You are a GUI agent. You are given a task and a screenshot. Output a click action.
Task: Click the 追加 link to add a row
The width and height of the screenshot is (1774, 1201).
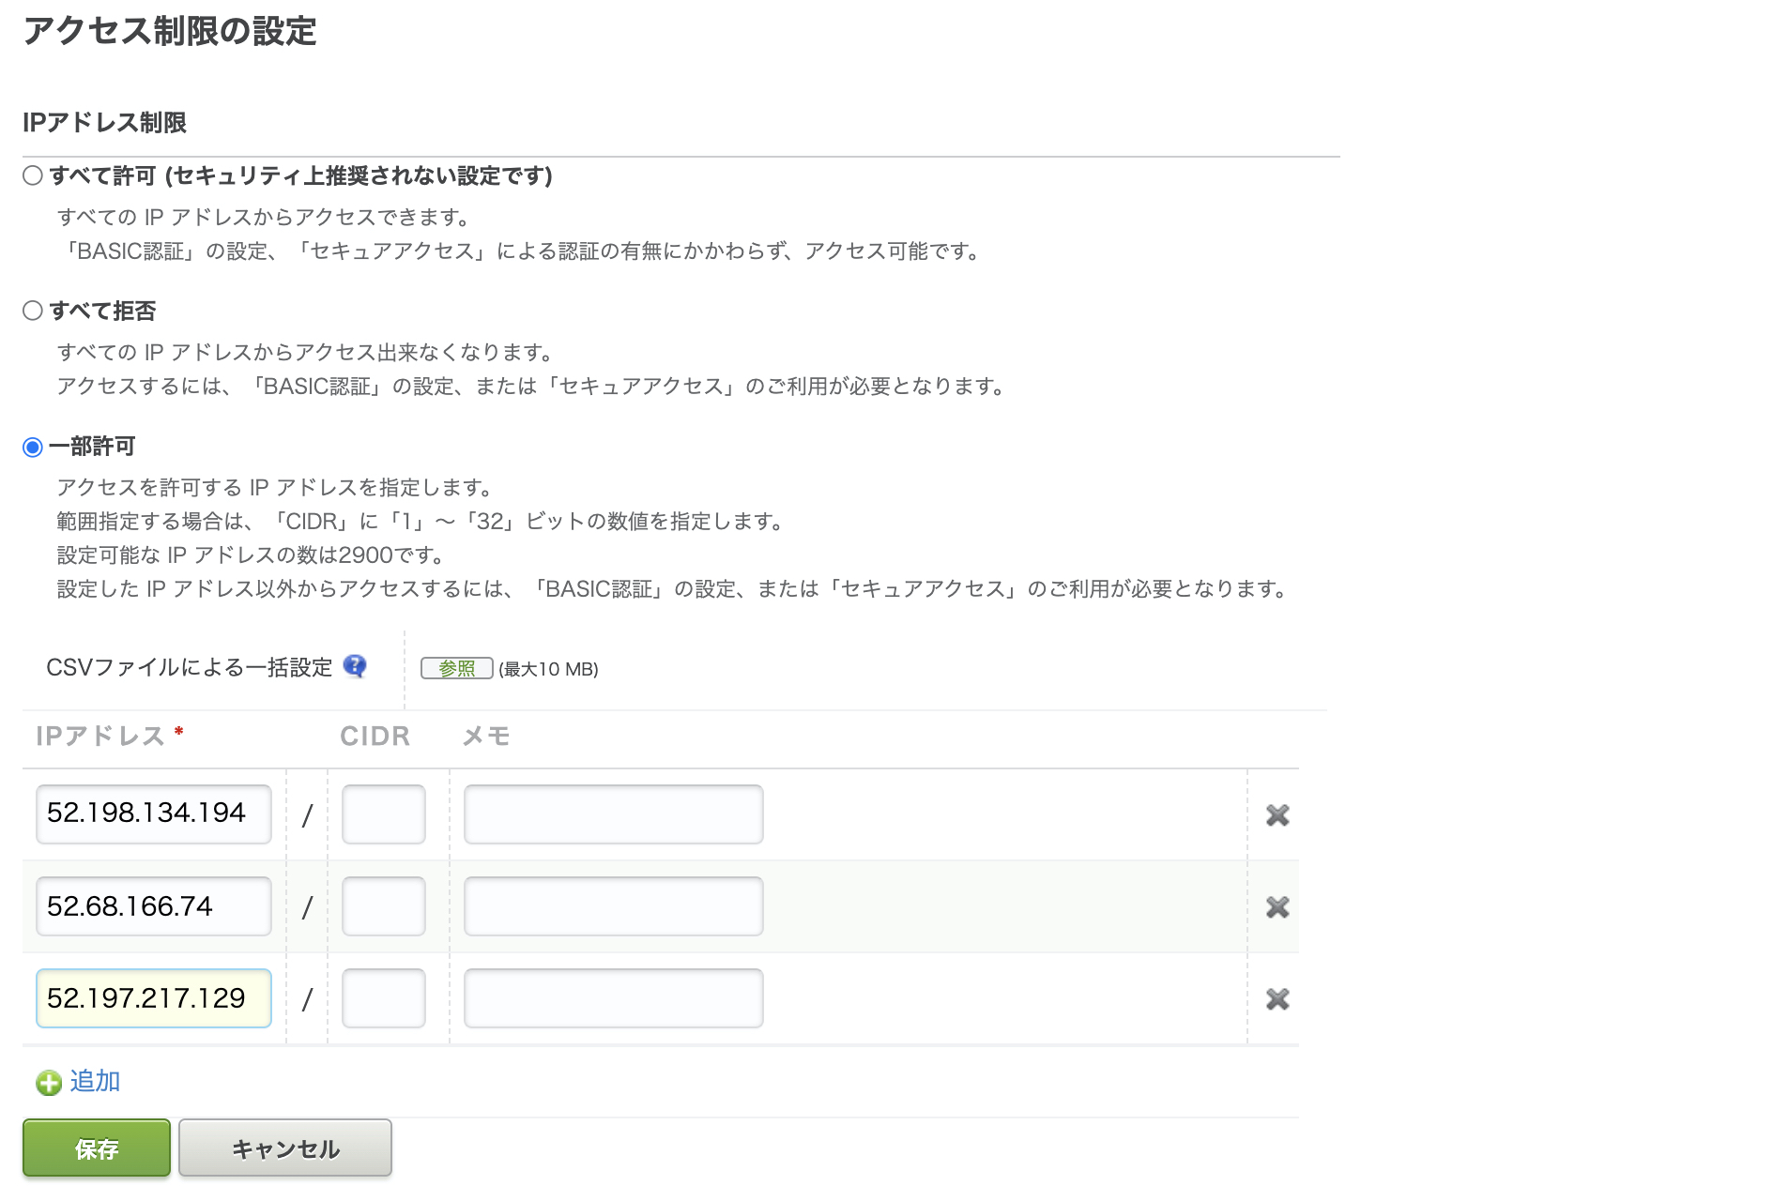click(x=95, y=1081)
